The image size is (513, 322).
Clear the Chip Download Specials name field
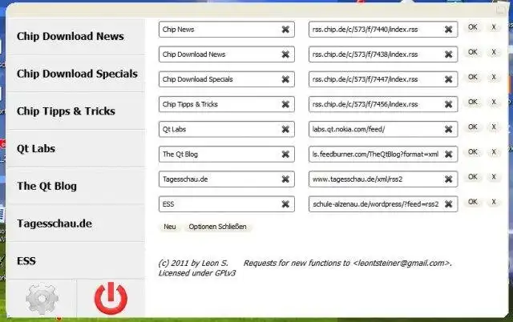(285, 79)
